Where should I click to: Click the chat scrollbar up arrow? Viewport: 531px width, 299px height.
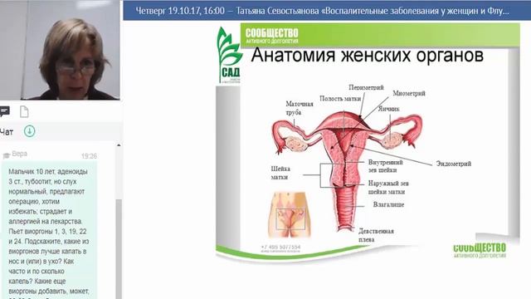point(119,145)
